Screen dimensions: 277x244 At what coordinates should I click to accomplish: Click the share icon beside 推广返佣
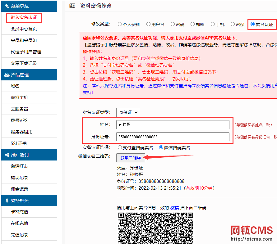coord(7,155)
